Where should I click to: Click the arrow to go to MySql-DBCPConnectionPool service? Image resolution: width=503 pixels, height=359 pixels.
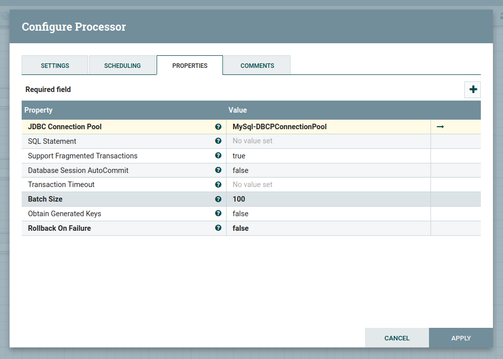point(440,127)
